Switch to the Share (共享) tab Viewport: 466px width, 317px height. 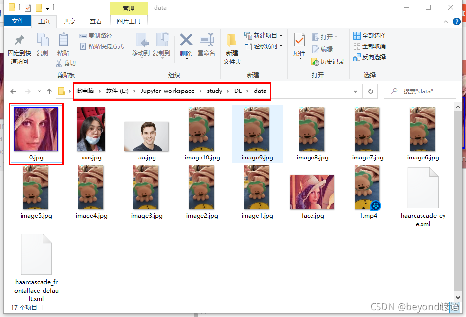70,21
